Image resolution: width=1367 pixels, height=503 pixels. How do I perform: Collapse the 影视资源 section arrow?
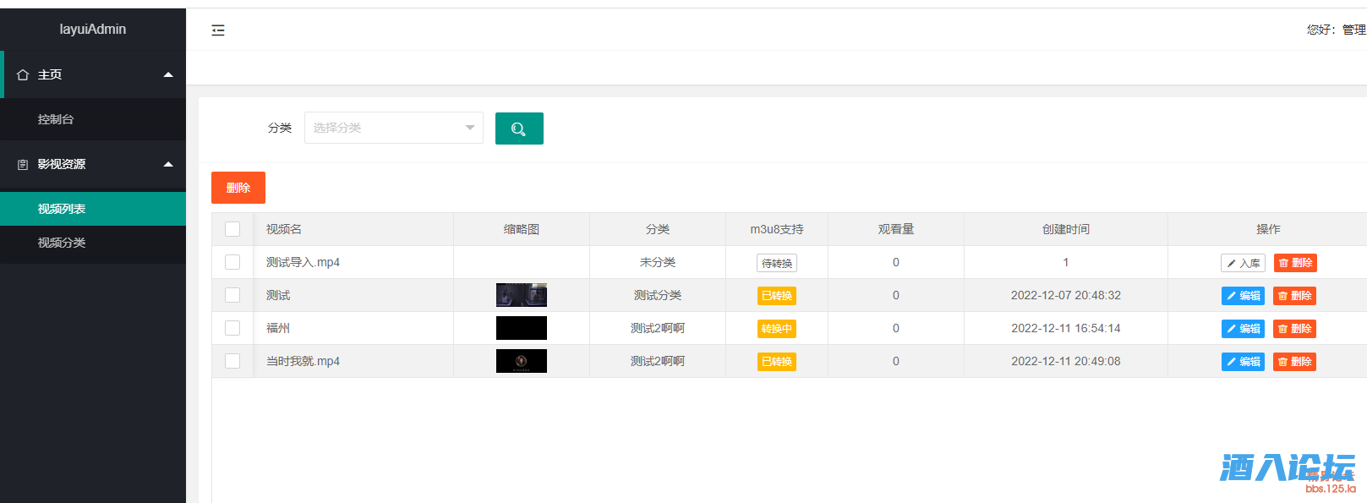point(168,165)
